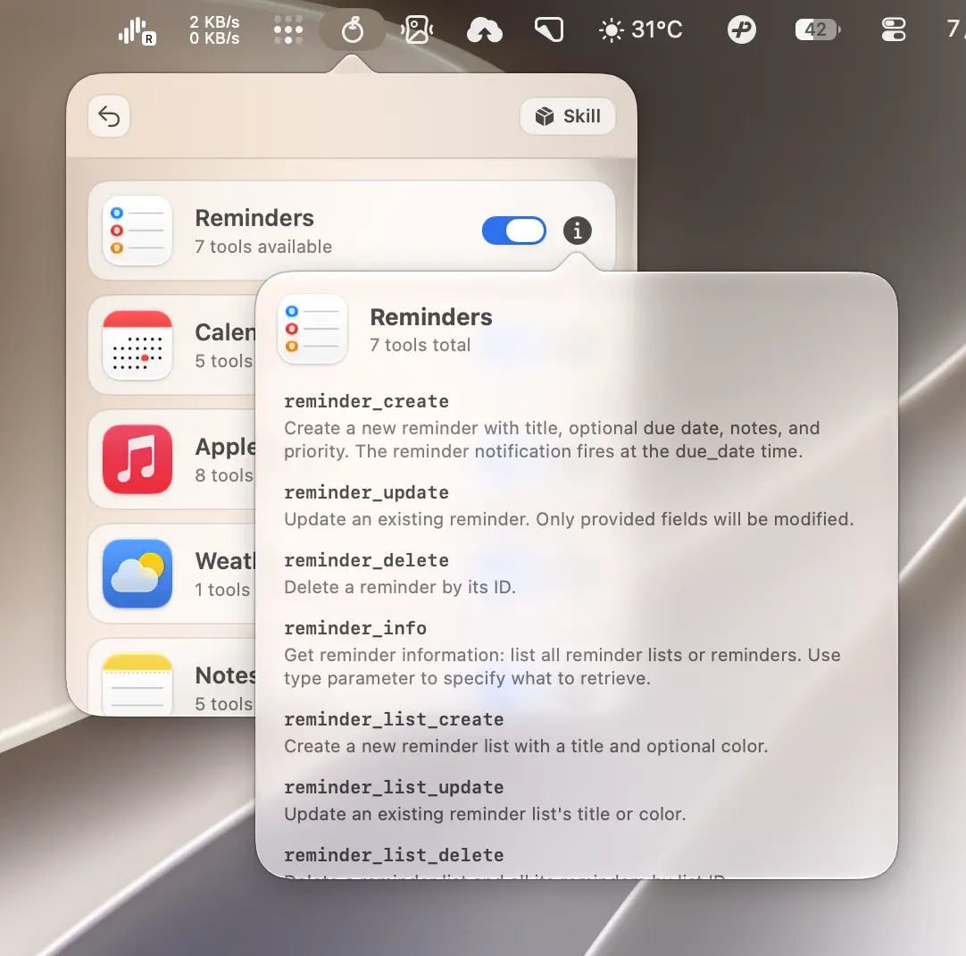Image resolution: width=966 pixels, height=956 pixels.
Task: Click "Delete a reminder by its ID." description
Action: coord(400,587)
